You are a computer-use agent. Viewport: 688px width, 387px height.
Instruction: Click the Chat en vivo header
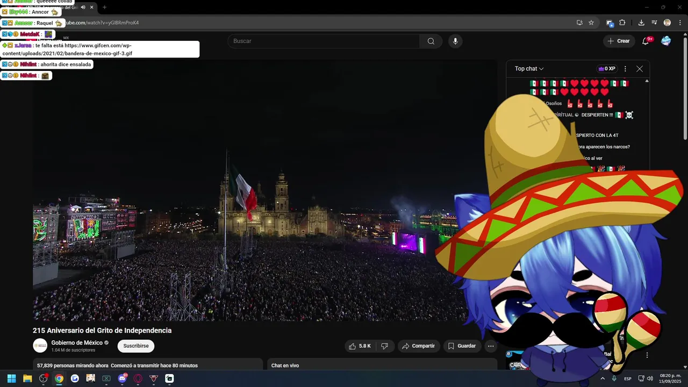pyautogui.click(x=285, y=365)
